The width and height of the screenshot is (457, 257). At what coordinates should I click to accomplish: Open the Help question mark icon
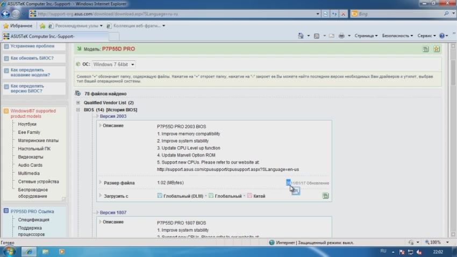[x=442, y=36]
